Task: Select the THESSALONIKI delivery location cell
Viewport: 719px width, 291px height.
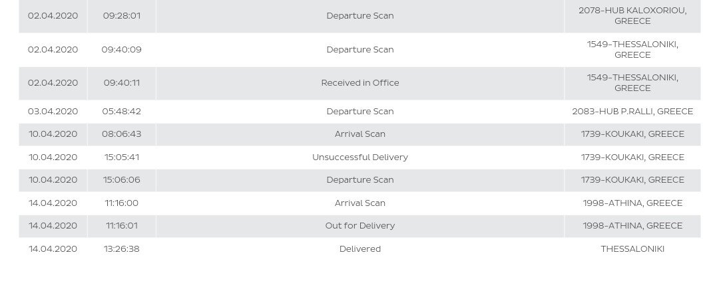Action: [633, 249]
